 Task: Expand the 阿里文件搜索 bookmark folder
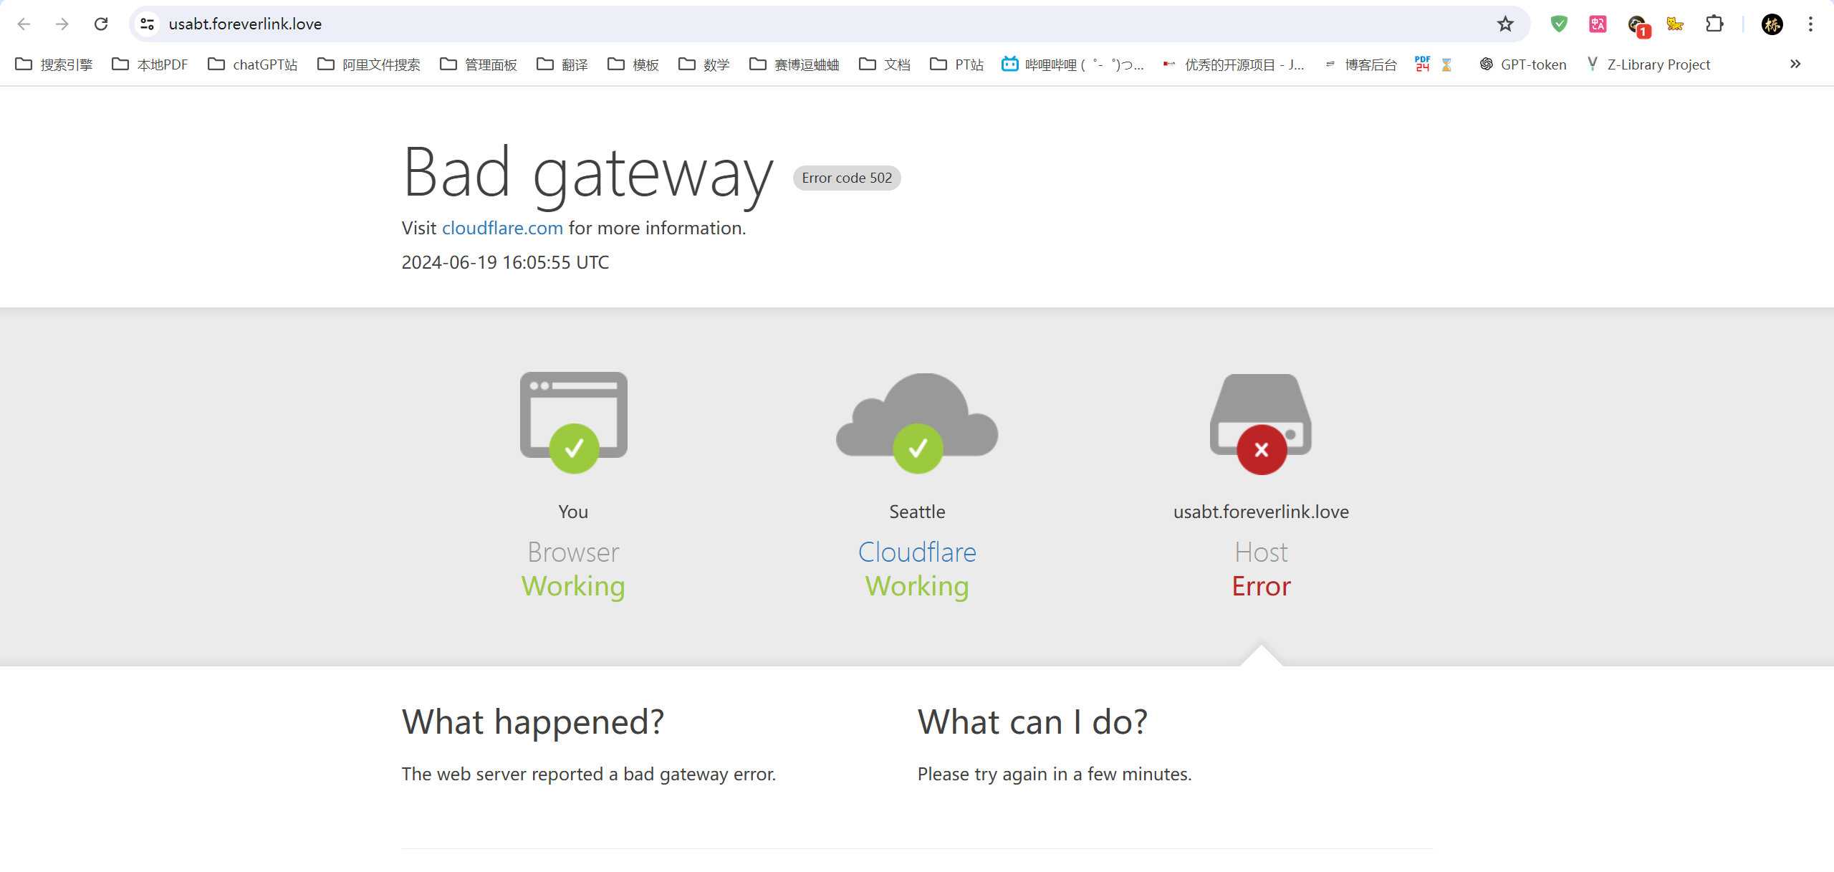point(369,64)
